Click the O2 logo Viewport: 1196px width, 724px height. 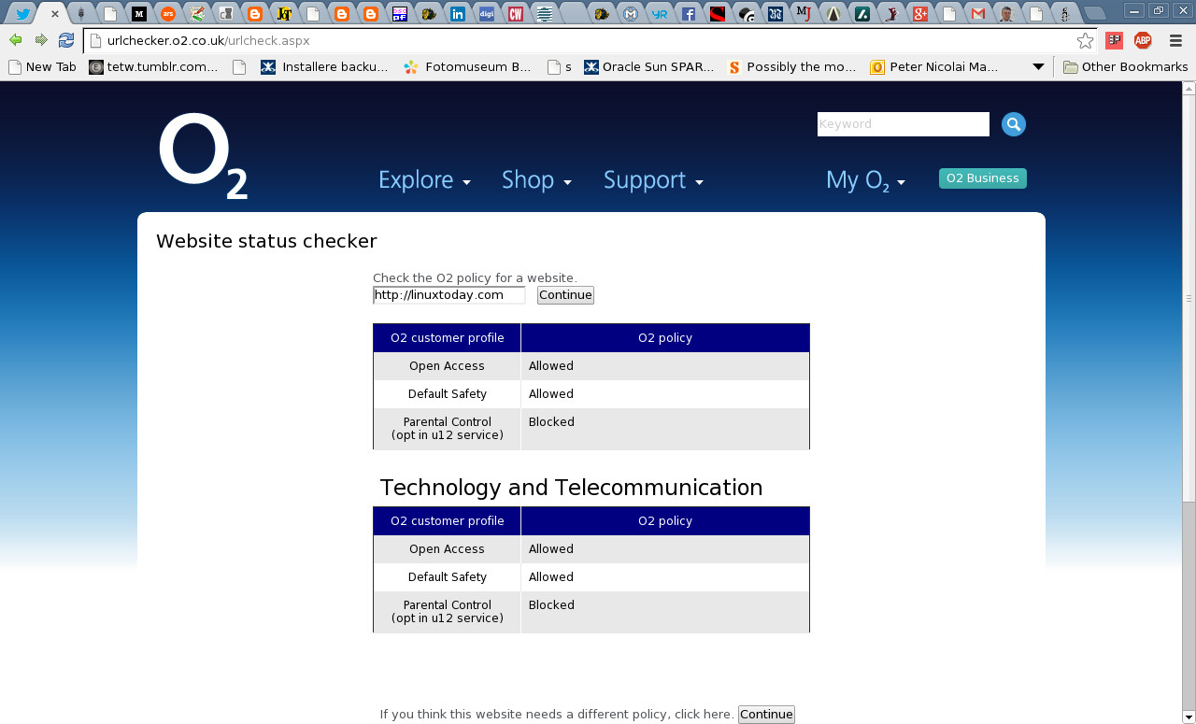pos(203,156)
